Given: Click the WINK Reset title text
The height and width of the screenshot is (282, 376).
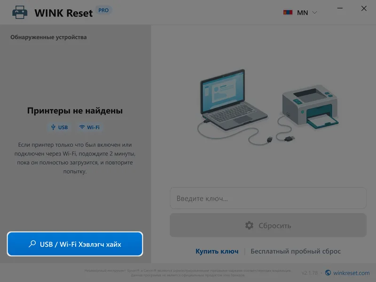Looking at the screenshot, I should pyautogui.click(x=63, y=13).
